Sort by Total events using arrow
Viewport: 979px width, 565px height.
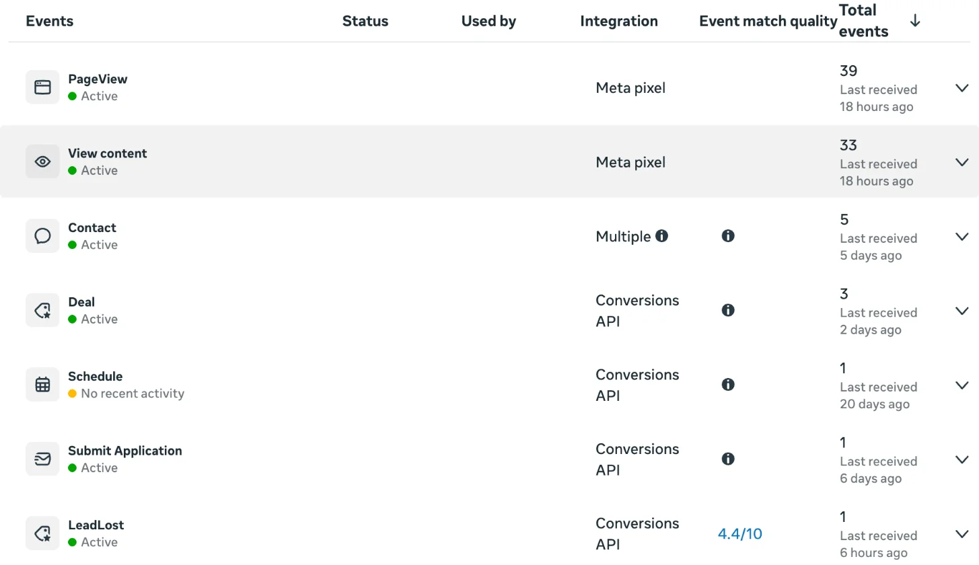tap(915, 21)
